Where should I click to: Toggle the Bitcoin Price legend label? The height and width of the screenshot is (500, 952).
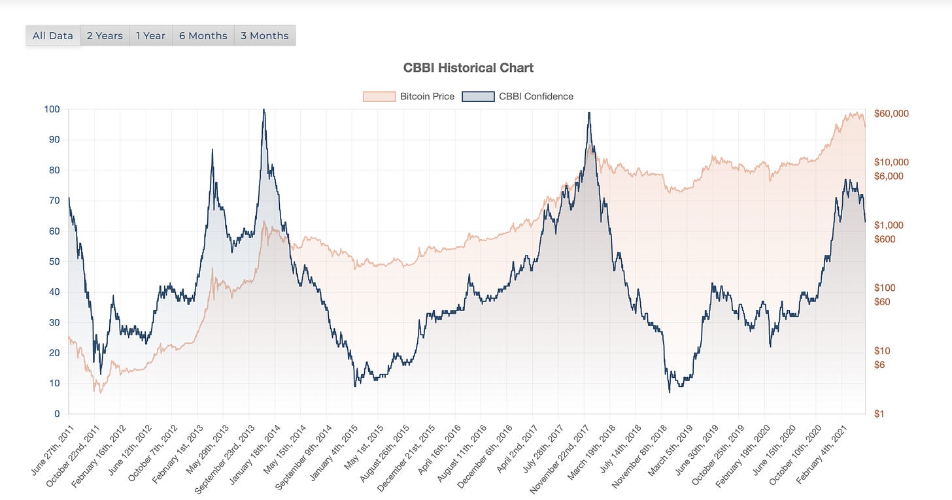[x=427, y=97]
